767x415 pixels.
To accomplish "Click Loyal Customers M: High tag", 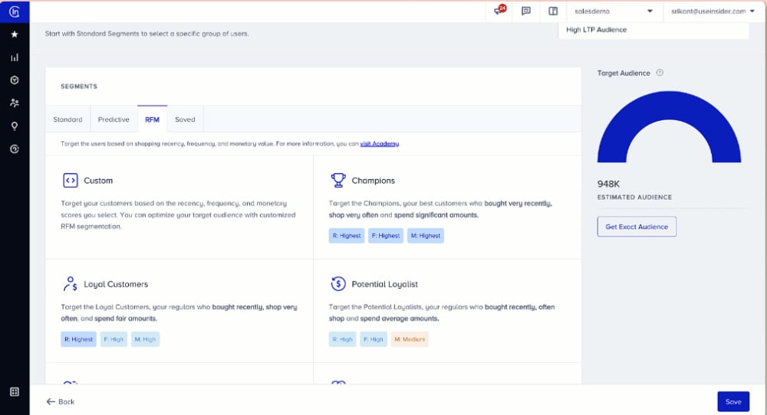I will pyautogui.click(x=145, y=339).
